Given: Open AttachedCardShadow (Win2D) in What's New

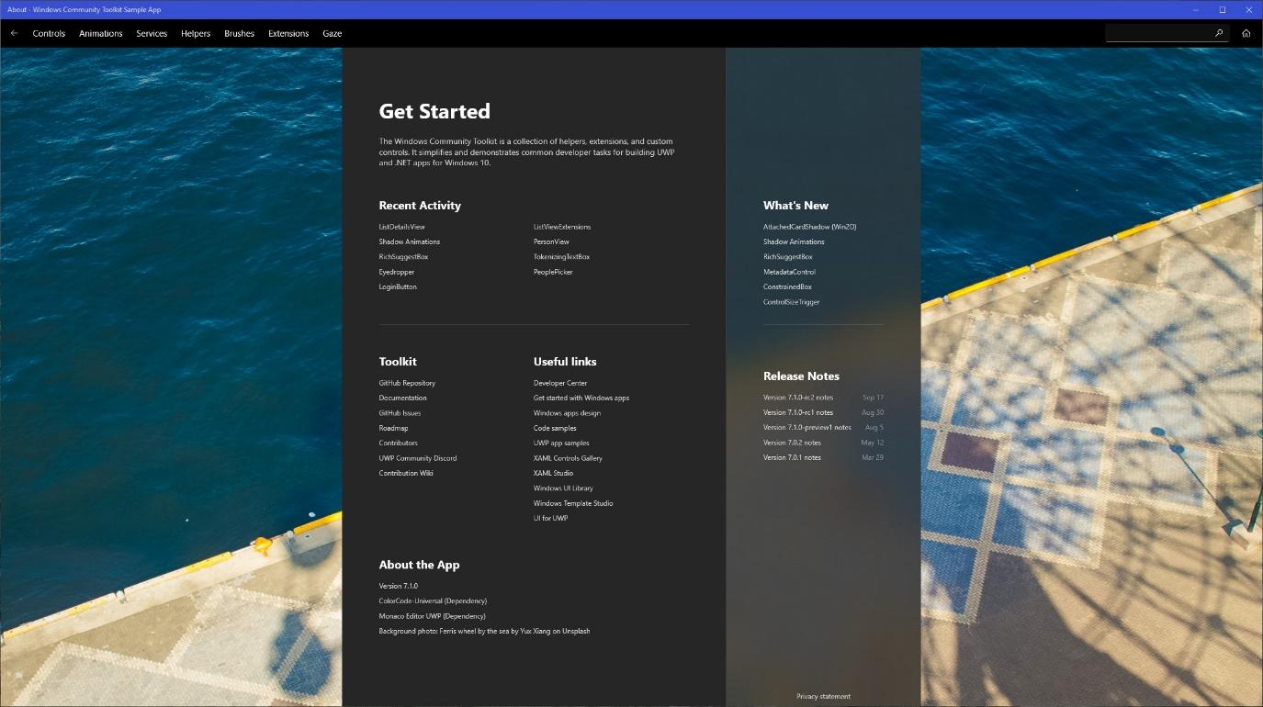Looking at the screenshot, I should pos(809,227).
